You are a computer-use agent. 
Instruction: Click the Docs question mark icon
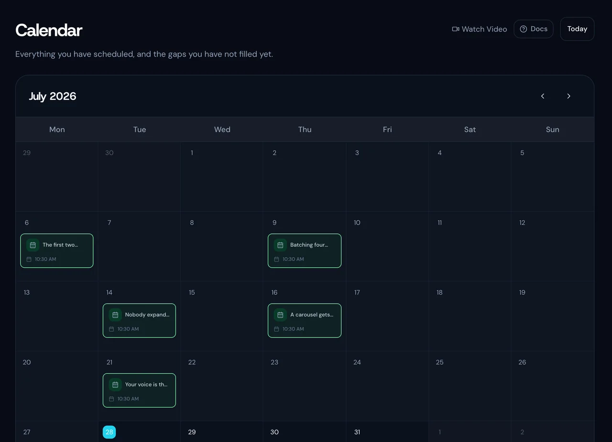(524, 29)
